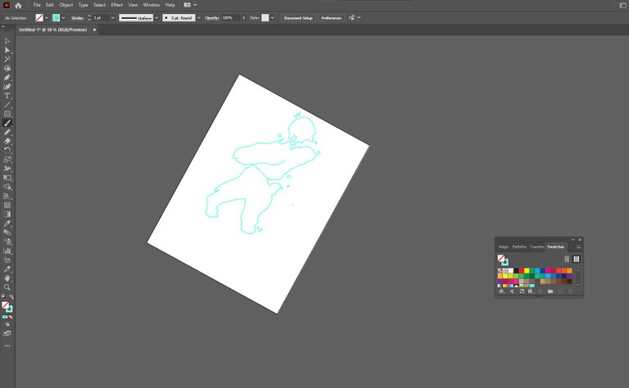The width and height of the screenshot is (629, 388).
Task: Select the Magic Wand tool
Action: (x=7, y=59)
